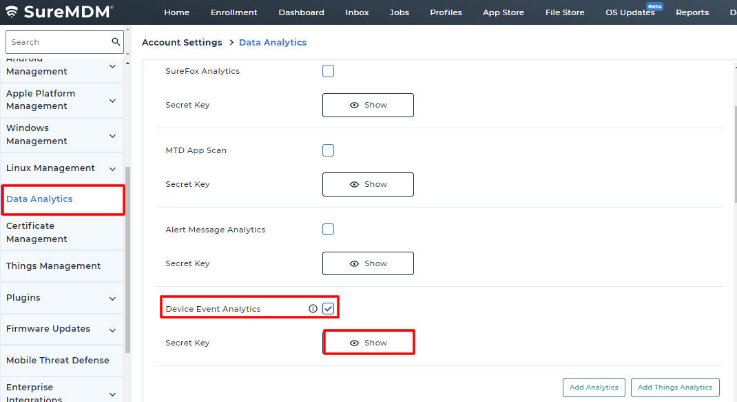Expand the Windows Management chevron
Viewport: 737px width, 402px height.
click(112, 136)
